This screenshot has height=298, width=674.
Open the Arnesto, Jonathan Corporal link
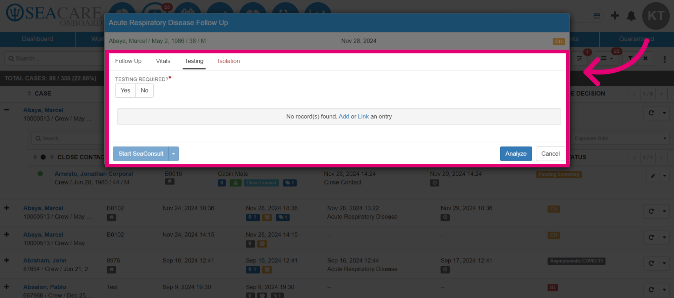[94, 174]
